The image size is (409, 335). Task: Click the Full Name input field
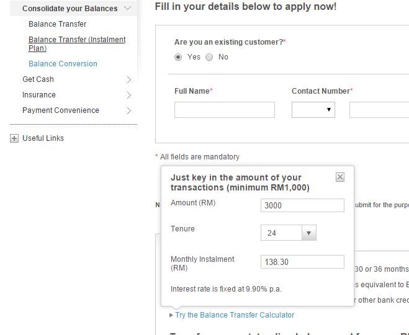point(224,110)
